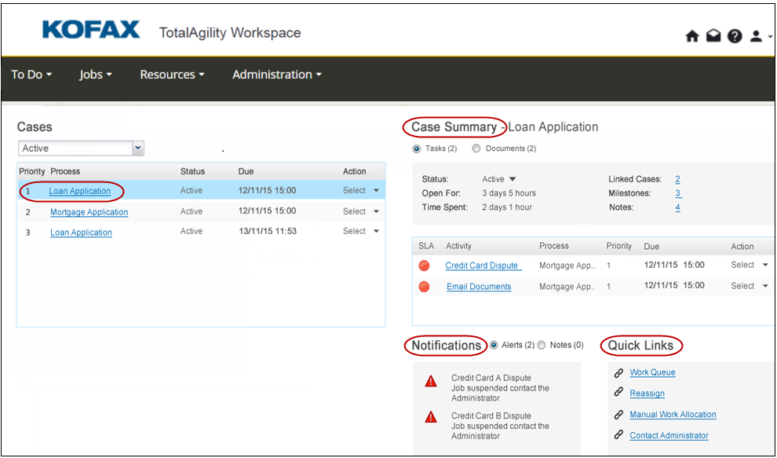Open the user profile icon menu
The height and width of the screenshot is (458, 777).
pos(755,36)
